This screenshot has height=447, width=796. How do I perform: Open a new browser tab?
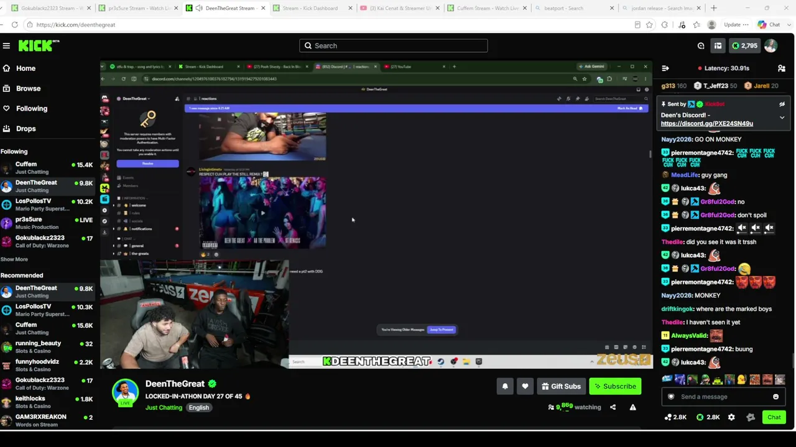click(x=713, y=8)
